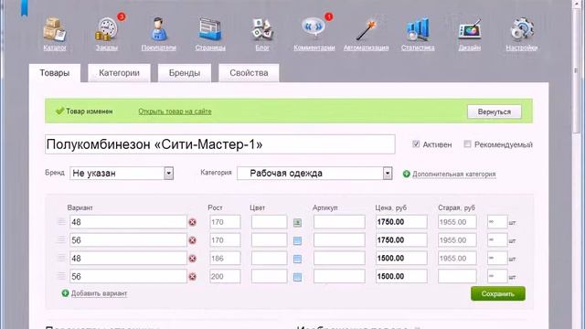Switch to the Категории tab
Screen dimensions: 585x329
tap(119, 73)
